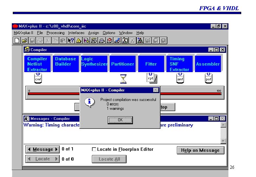Viewport: 256px width, 177px height.
Task: Open the File menu
Action: (x=40, y=33)
